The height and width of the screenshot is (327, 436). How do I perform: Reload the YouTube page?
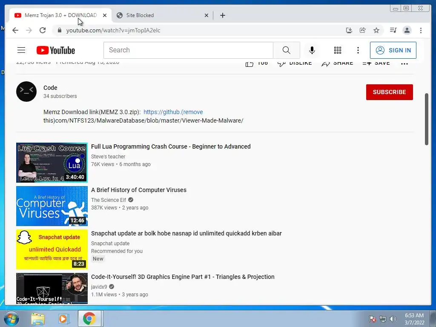point(43,30)
